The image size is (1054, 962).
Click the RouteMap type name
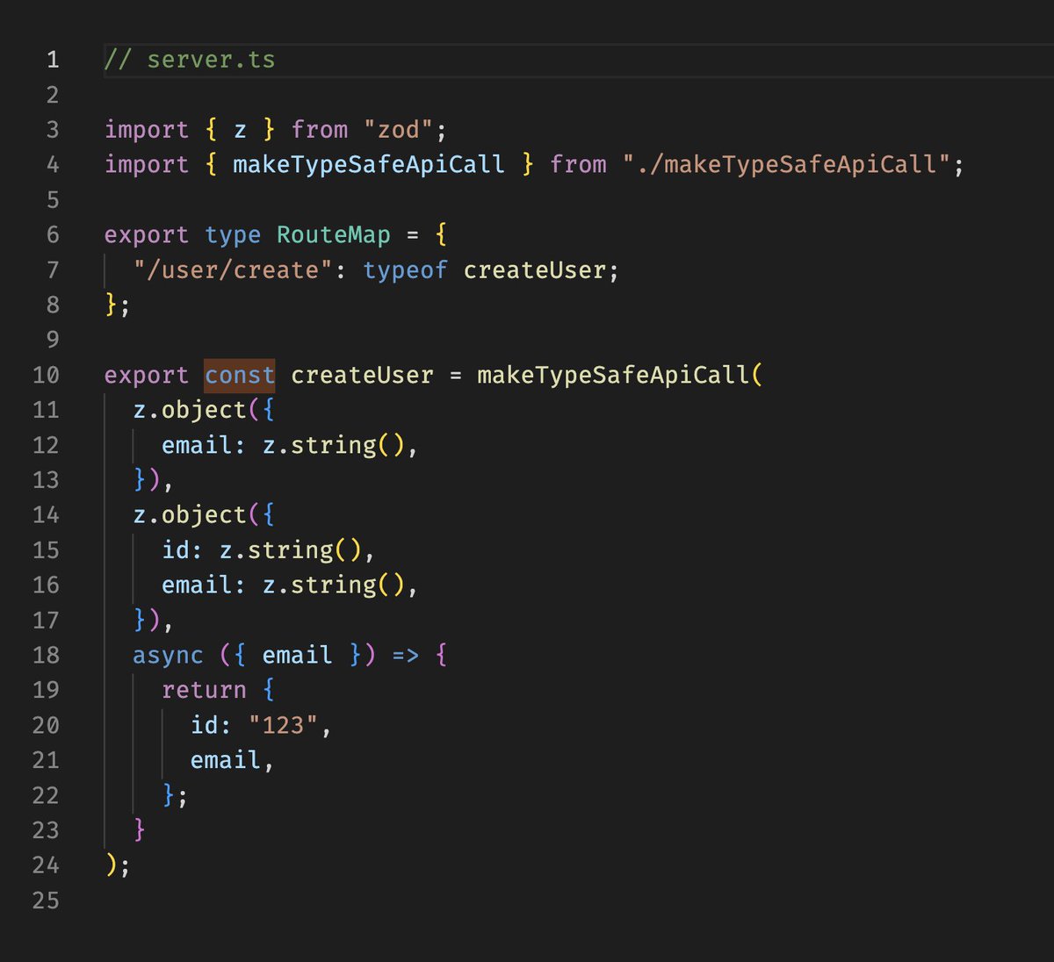pyautogui.click(x=334, y=235)
